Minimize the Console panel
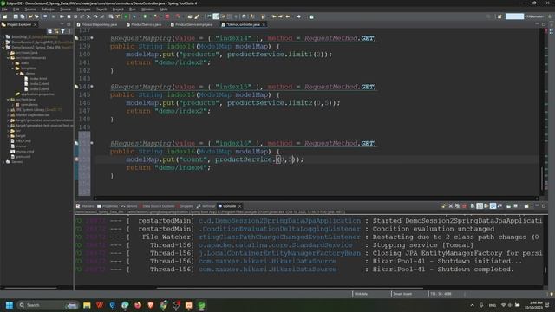The height and width of the screenshot is (312, 555). click(537, 206)
